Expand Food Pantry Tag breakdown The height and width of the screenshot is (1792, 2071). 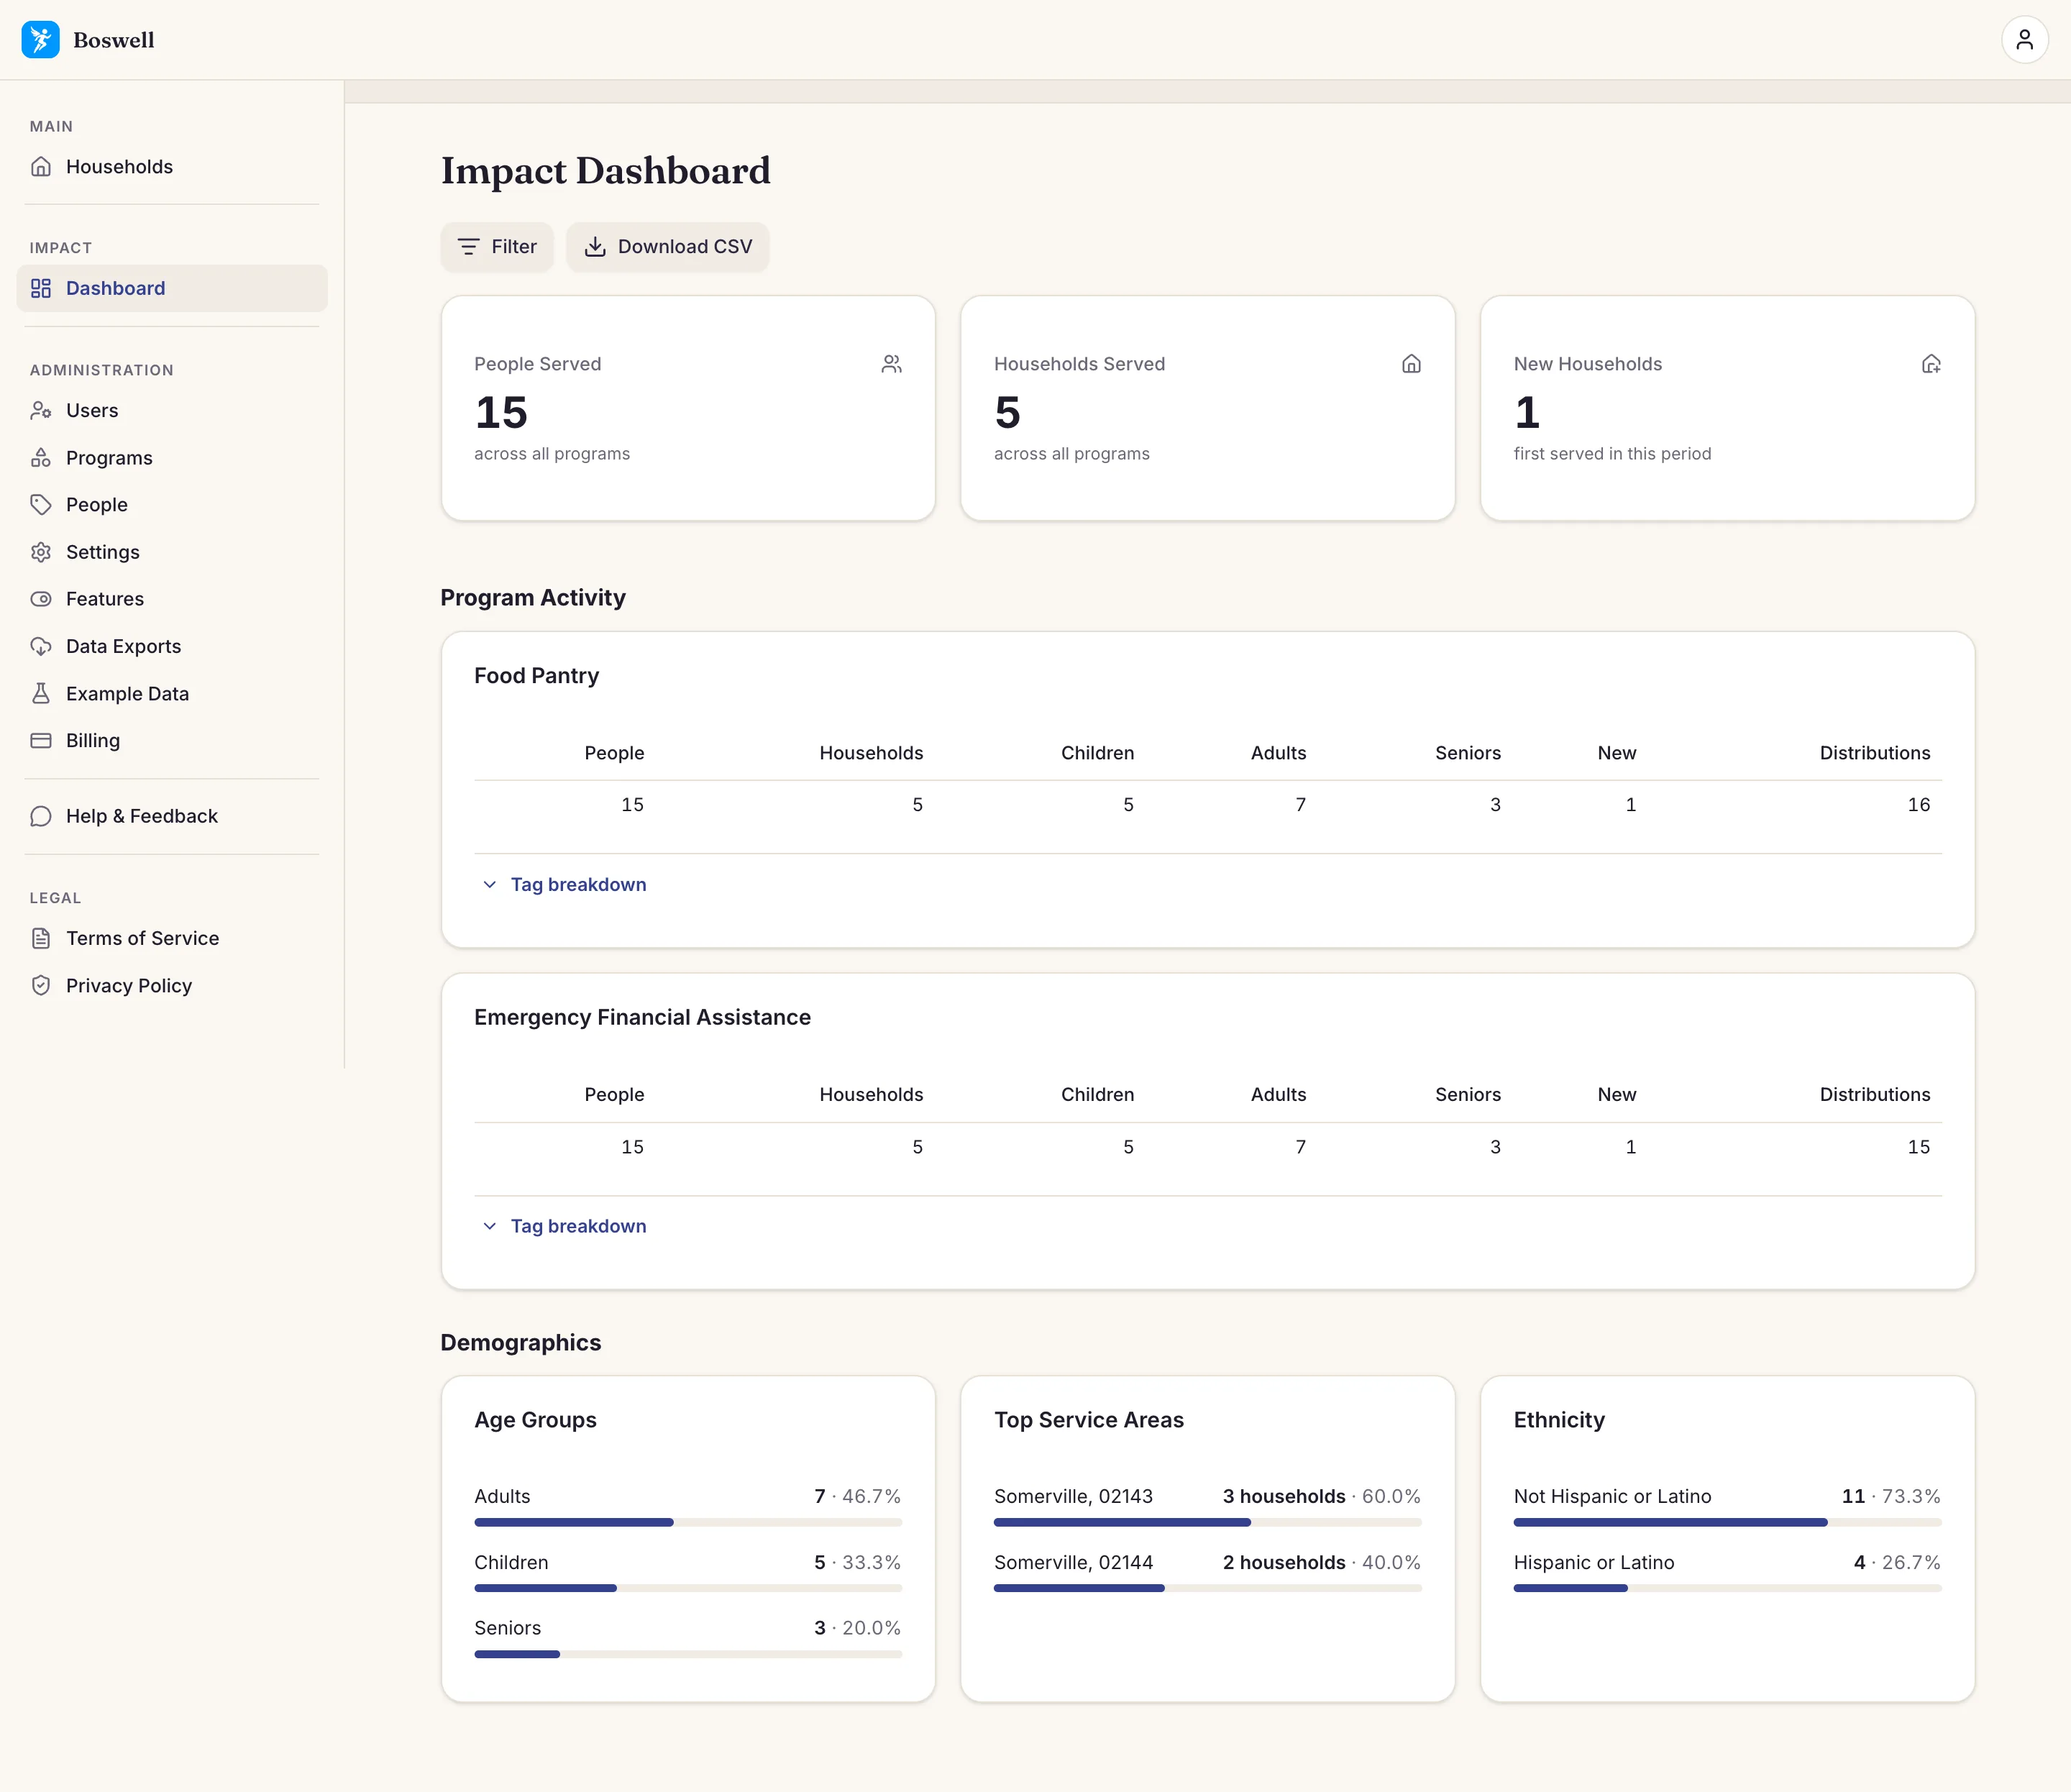(565, 884)
